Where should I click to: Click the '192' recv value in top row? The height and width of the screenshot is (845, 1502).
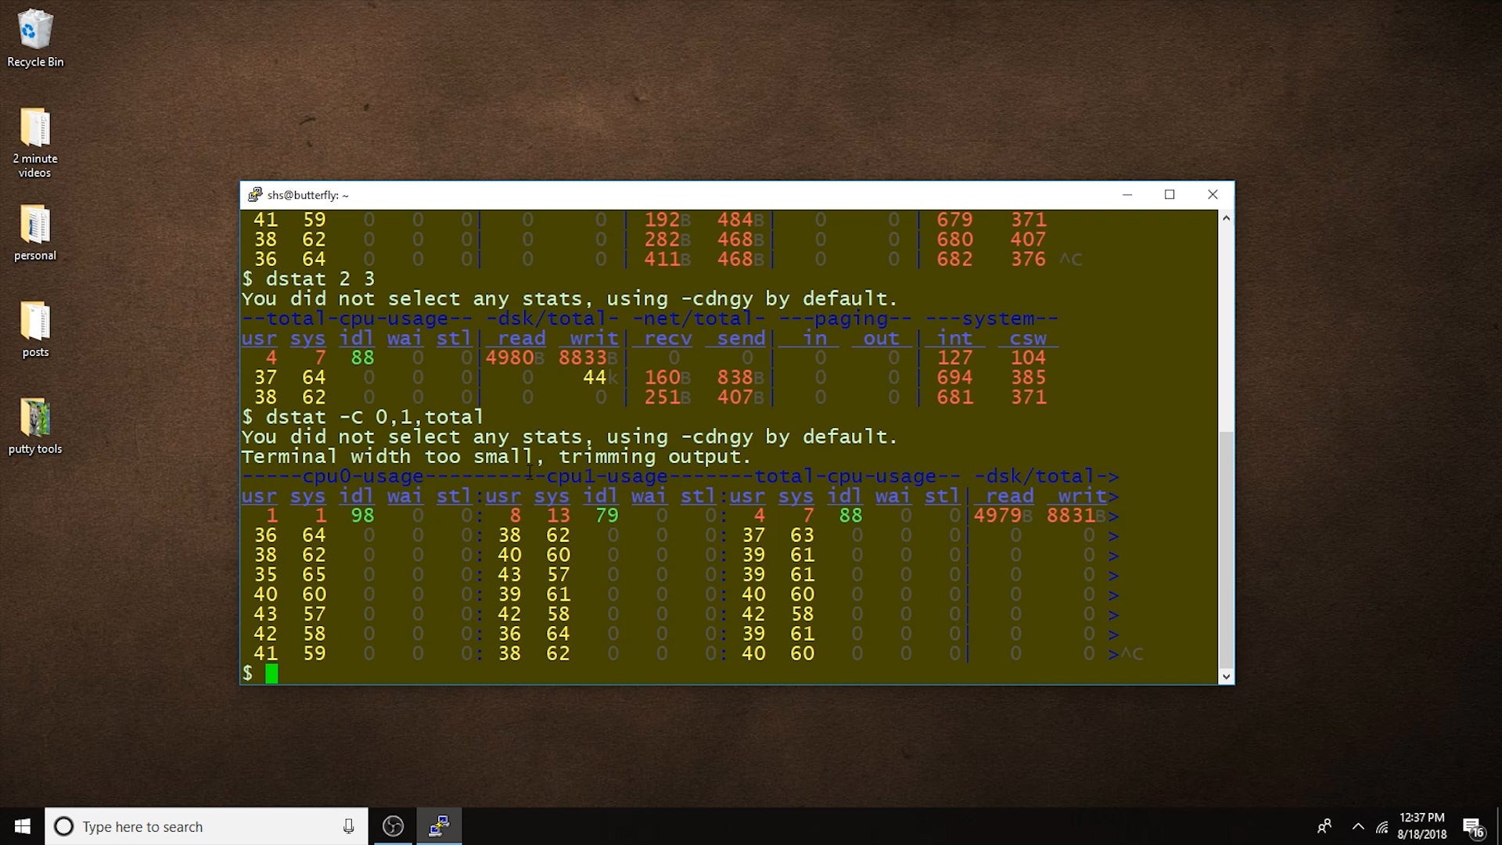pyautogui.click(x=662, y=220)
